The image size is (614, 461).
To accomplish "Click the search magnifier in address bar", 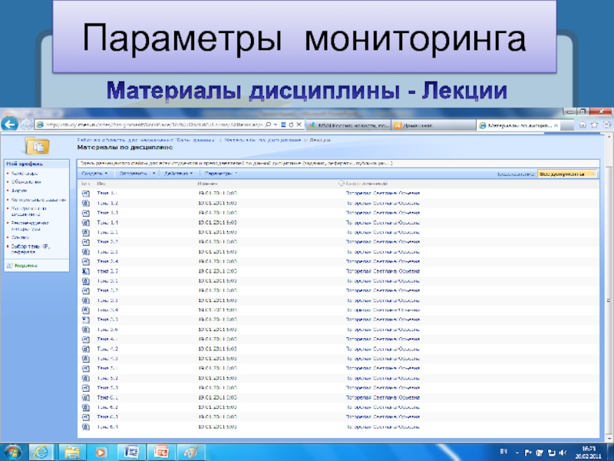I will pyautogui.click(x=268, y=124).
